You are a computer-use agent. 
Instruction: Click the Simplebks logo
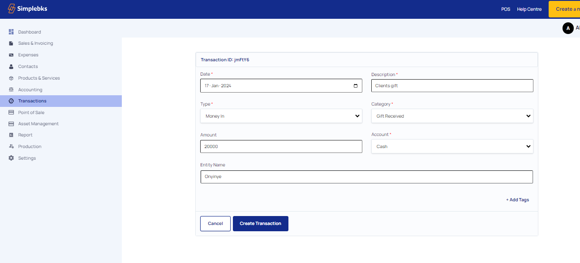pyautogui.click(x=27, y=8)
